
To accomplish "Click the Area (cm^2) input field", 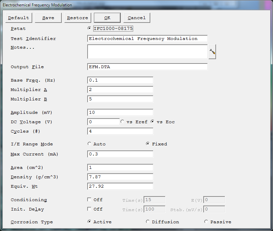I will click(x=120, y=168).
